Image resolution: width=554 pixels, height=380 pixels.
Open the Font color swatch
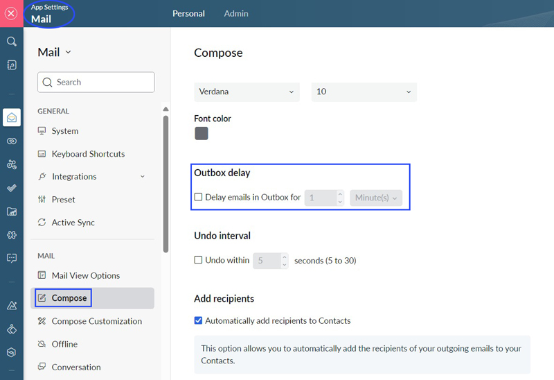(x=202, y=133)
